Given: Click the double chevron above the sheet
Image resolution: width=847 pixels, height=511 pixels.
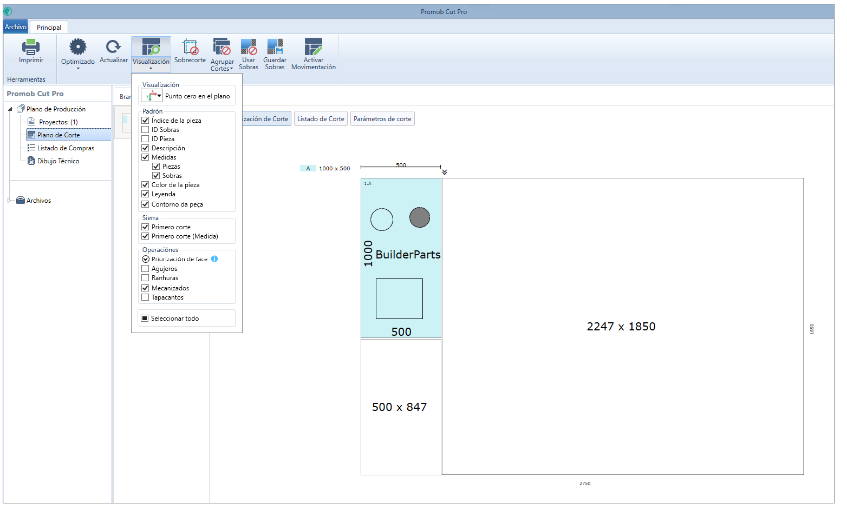Looking at the screenshot, I should [x=445, y=172].
